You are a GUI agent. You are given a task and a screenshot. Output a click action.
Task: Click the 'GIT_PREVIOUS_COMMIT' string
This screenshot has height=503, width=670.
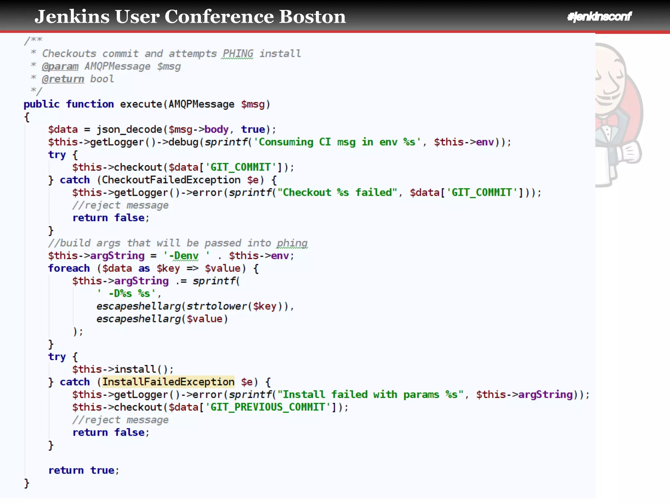(x=268, y=407)
